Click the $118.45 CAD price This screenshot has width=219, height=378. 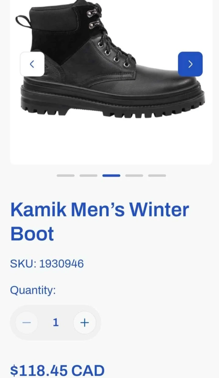pyautogui.click(x=57, y=371)
